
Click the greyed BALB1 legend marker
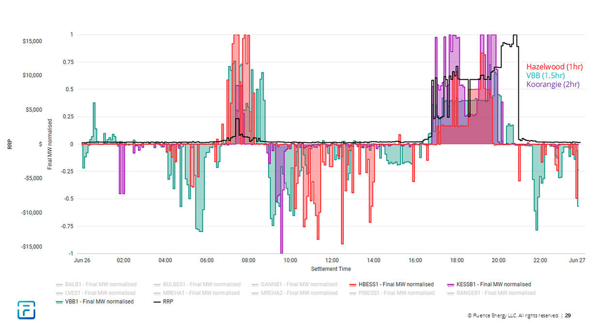tap(60, 285)
